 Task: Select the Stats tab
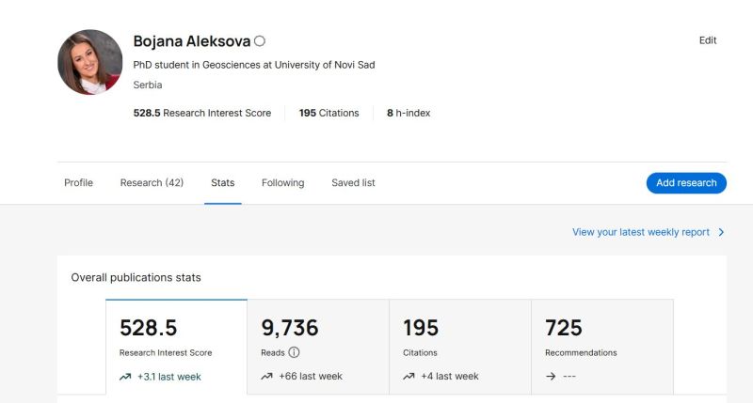[x=223, y=183]
